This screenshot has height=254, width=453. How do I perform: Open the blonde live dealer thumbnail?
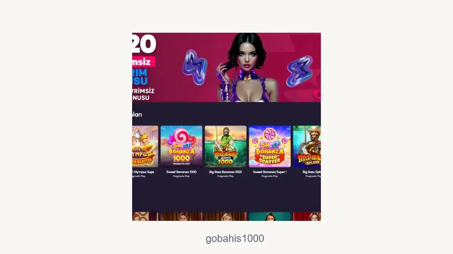[226, 216]
